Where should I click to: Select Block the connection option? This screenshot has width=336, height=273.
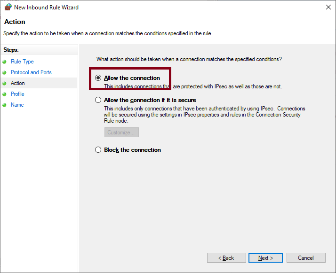pyautogui.click(x=98, y=150)
